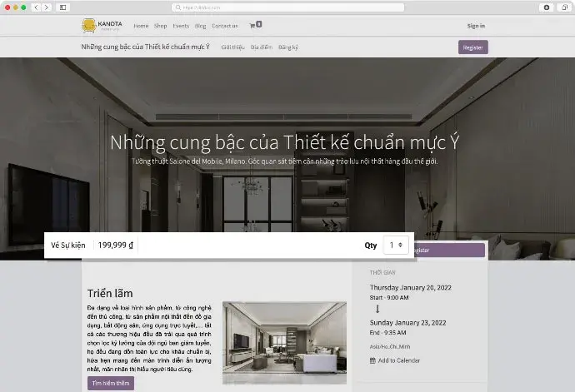Image resolution: width=575 pixels, height=392 pixels.
Task: Click the browser forward arrow
Action: 47,7
